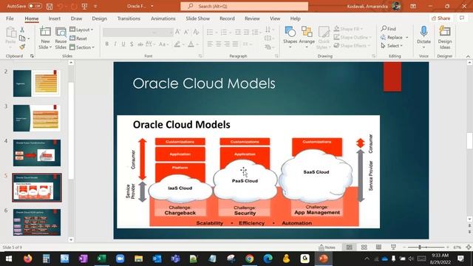This screenshot has width=473, height=266.
Task: Fit slide to current window icon
Action: point(469,248)
